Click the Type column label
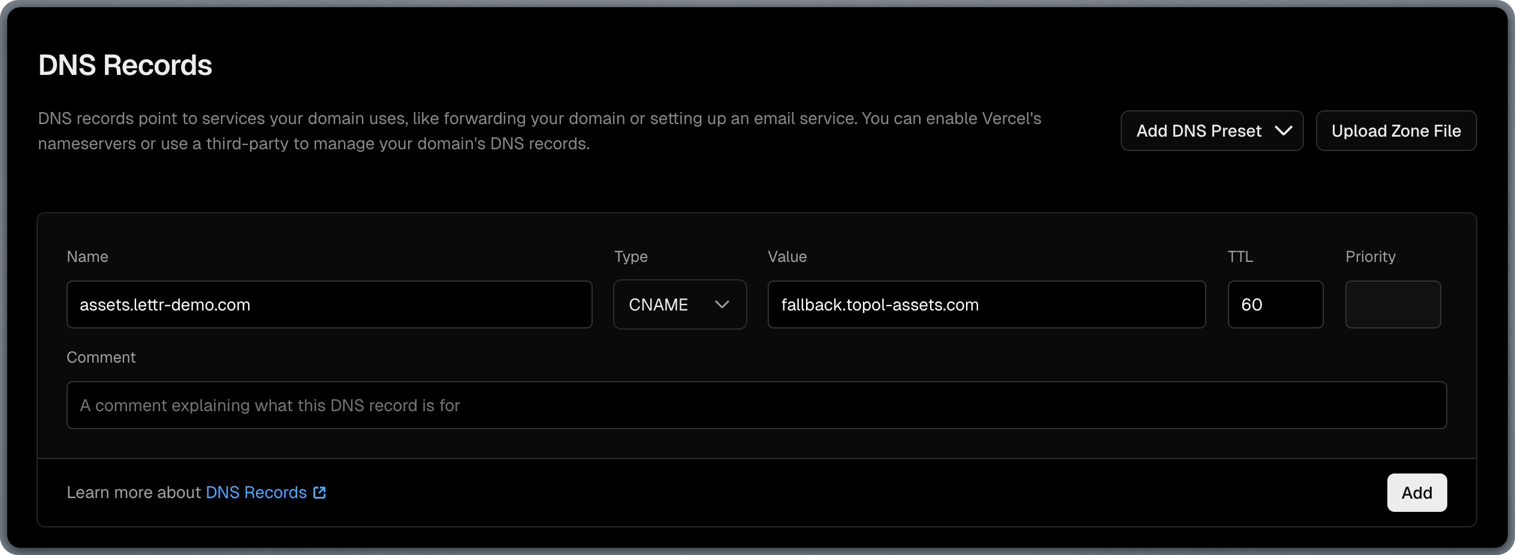This screenshot has height=555, width=1515. click(x=630, y=257)
